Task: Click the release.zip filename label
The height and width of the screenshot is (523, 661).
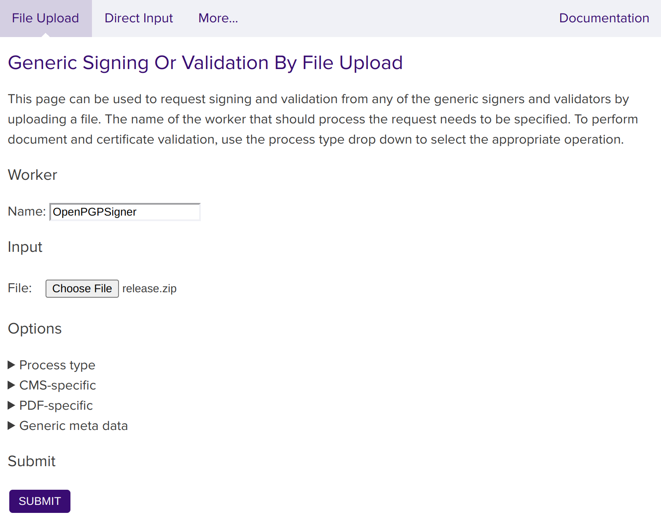Action: [x=149, y=288]
